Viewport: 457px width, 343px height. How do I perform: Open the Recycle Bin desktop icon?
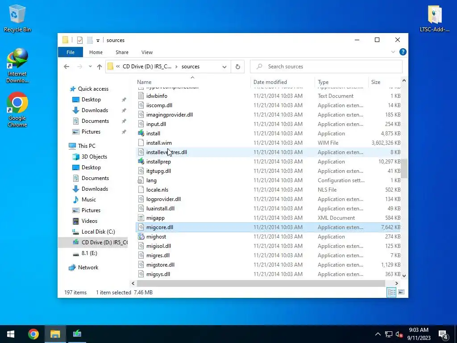click(17, 18)
